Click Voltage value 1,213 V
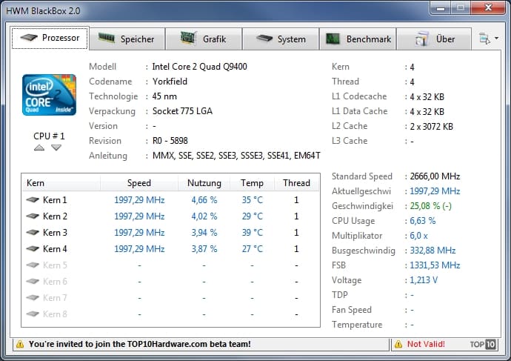Image resolution: width=511 pixels, height=361 pixels. (424, 280)
